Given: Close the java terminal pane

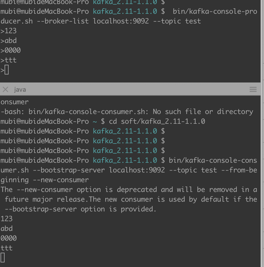Looking at the screenshot, I should 5,89.
